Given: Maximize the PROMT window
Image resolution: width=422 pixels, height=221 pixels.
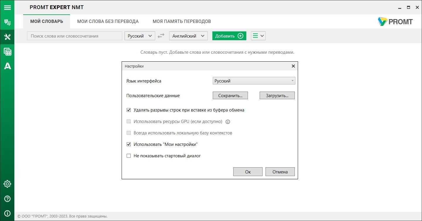Looking at the screenshot, I should [408, 8].
